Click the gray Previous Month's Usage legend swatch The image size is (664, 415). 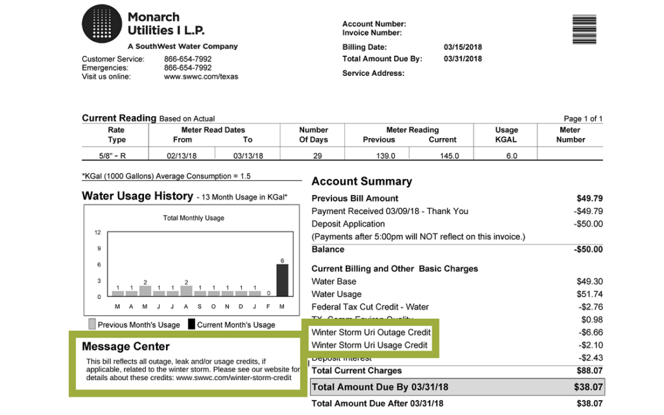pos(92,324)
